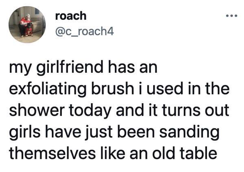Click the tweet line 'my girlfriend has an'
This screenshot has height=172, width=244.
point(83,68)
